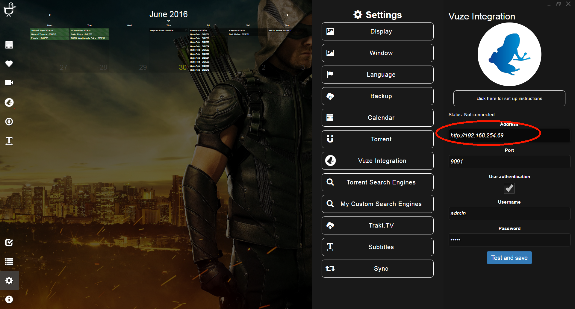Go to previous month in calendar
The height and width of the screenshot is (309, 575).
pos(50,15)
